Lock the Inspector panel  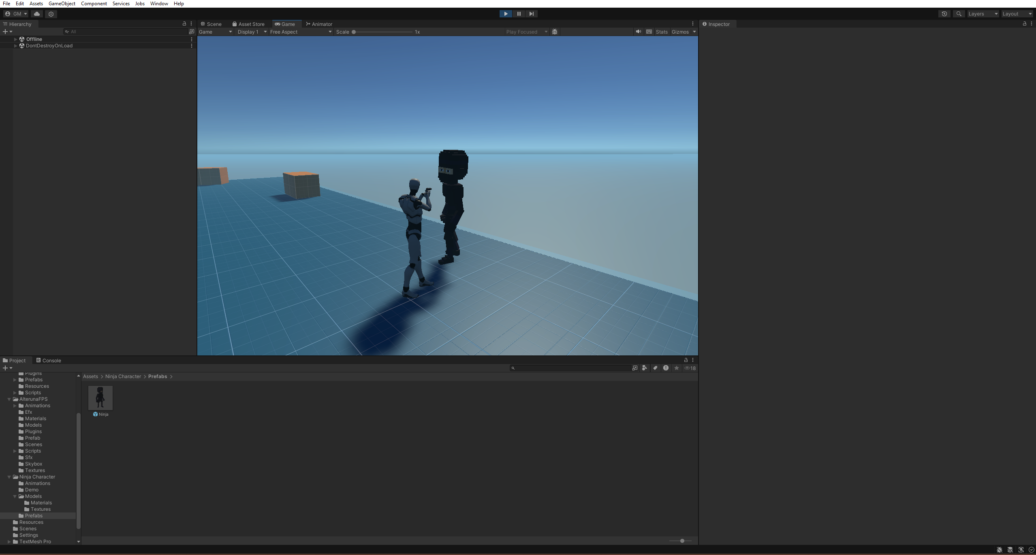tap(1025, 24)
